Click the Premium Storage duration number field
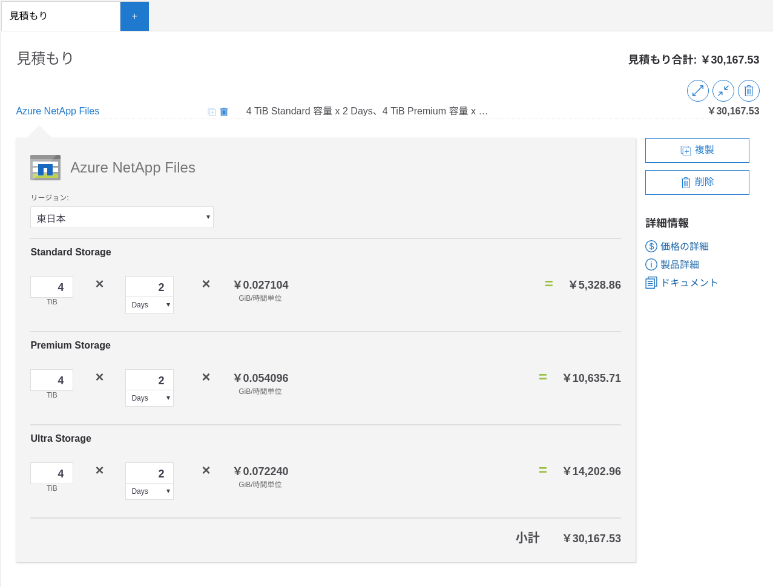 (x=150, y=380)
